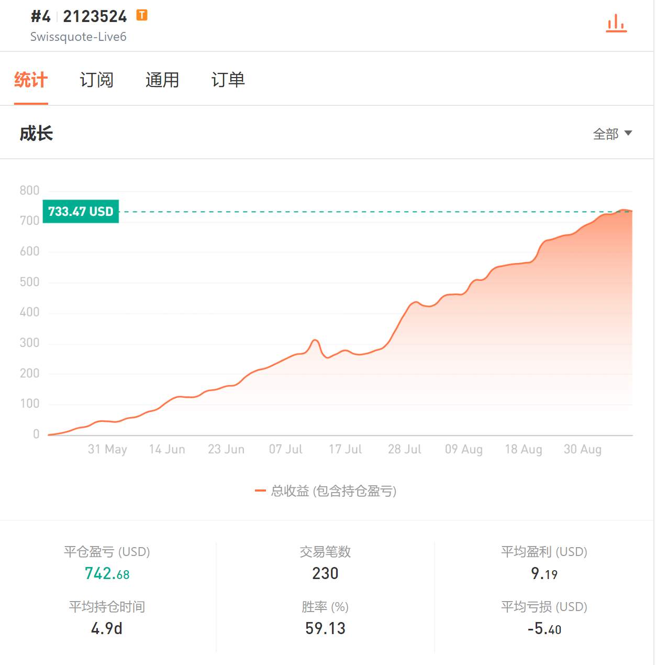Screen dimensions: 656x665
Task: Click the 平均持仓时间 value 4.9d
Action: pos(107,628)
